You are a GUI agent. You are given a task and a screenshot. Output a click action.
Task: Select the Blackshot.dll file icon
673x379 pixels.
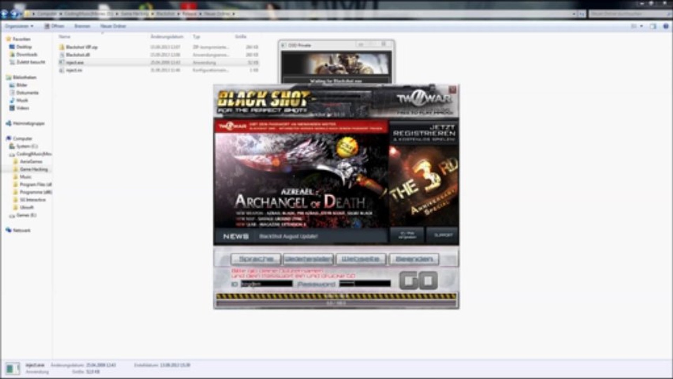(61, 54)
